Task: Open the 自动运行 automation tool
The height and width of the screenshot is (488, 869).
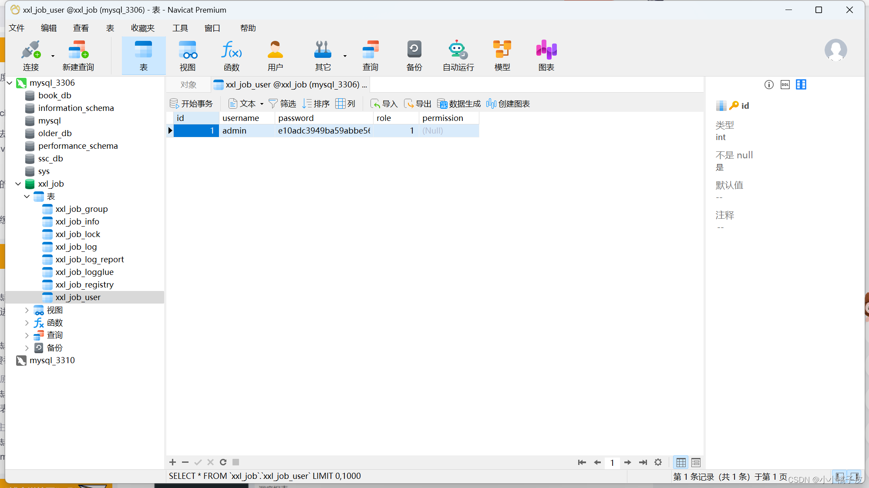Action: 457,55
